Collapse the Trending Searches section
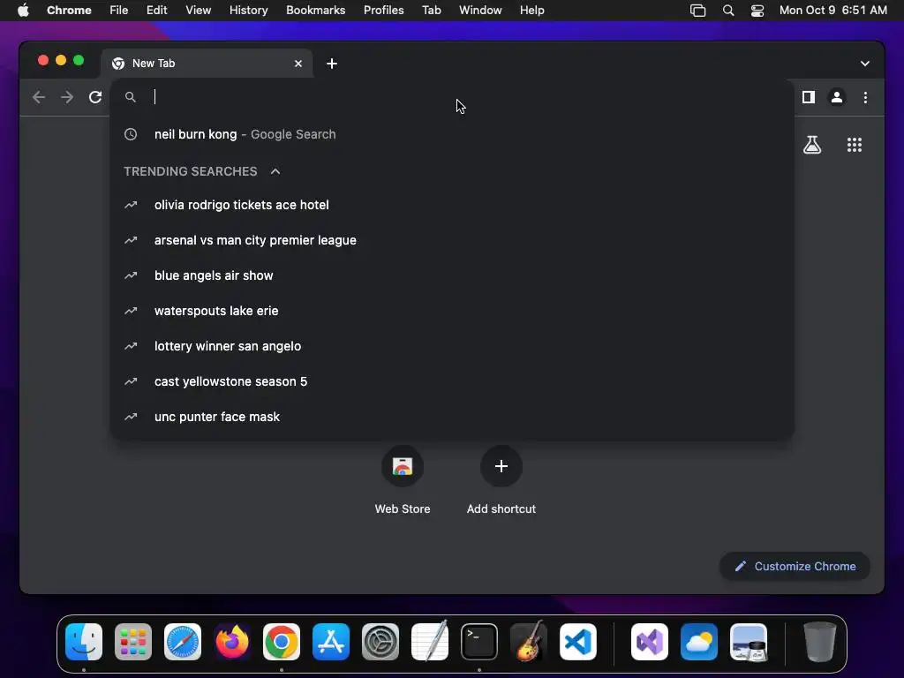The width and height of the screenshot is (904, 678). tap(275, 171)
